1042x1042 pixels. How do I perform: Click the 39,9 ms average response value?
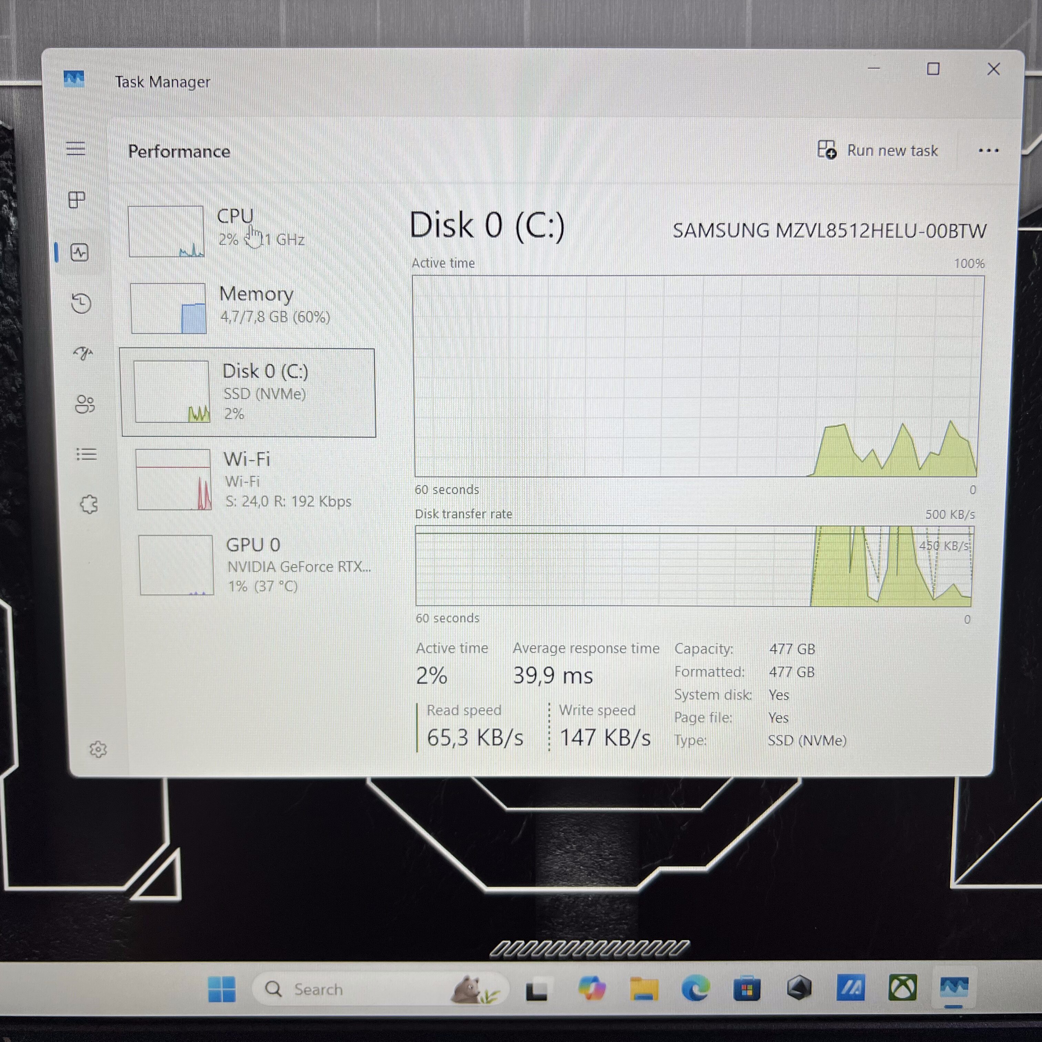click(x=553, y=675)
